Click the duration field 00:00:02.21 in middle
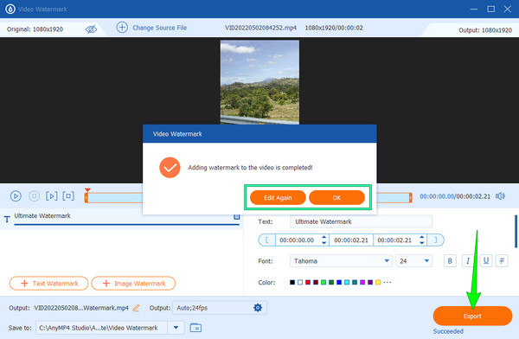Screen dimensions: 519x339 pyautogui.click(x=351, y=240)
